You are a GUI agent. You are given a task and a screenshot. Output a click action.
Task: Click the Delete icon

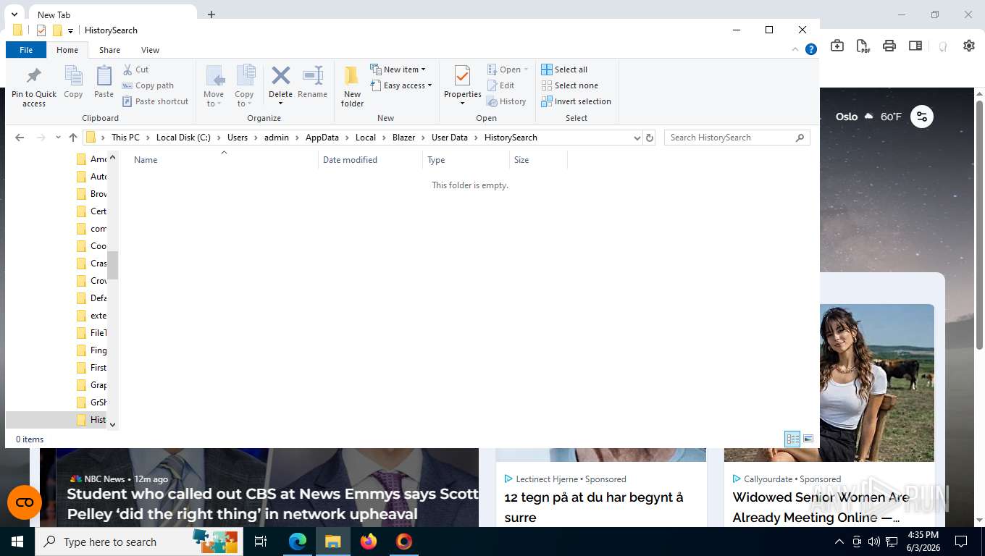[x=280, y=75]
